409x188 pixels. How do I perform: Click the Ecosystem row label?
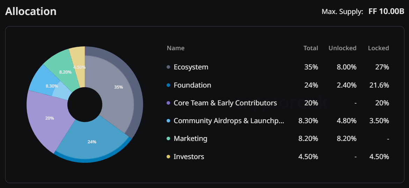[191, 67]
